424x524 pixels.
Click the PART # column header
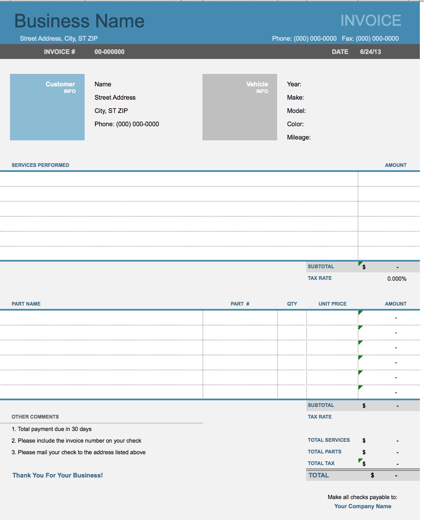click(240, 304)
